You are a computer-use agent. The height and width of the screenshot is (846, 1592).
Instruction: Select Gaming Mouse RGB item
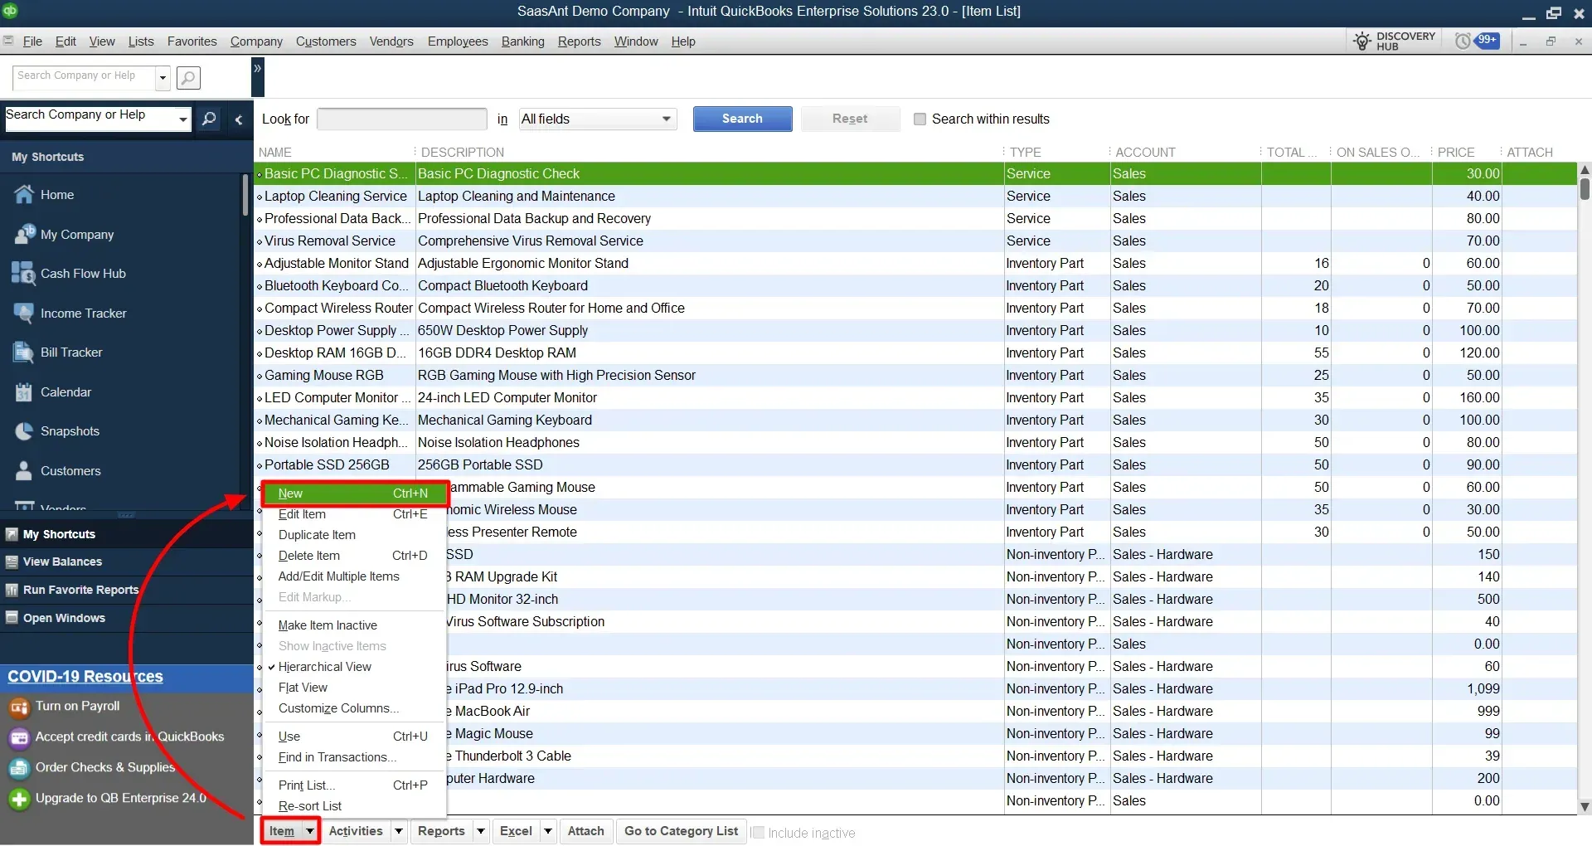point(915,376)
